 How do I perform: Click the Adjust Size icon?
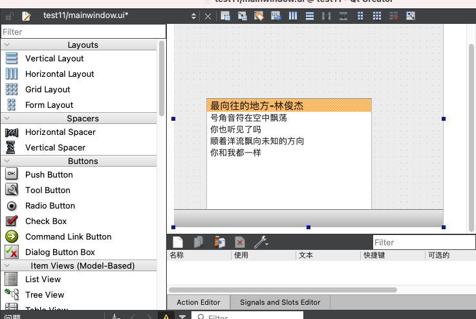point(411,15)
